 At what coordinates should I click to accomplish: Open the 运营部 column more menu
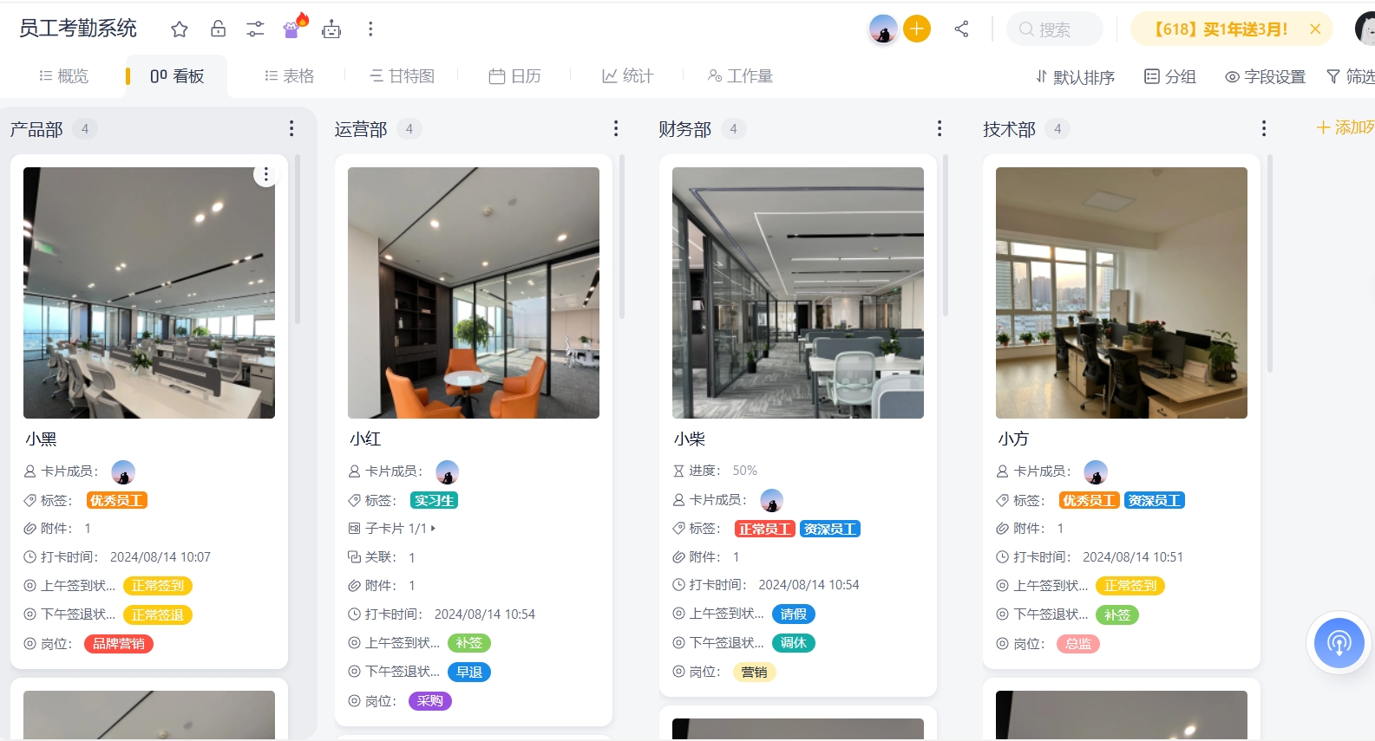[616, 129]
